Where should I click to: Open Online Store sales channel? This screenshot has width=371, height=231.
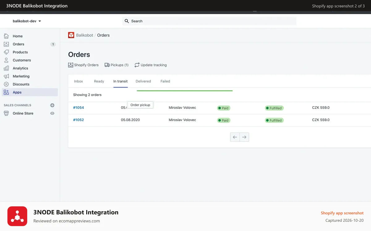pyautogui.click(x=23, y=113)
